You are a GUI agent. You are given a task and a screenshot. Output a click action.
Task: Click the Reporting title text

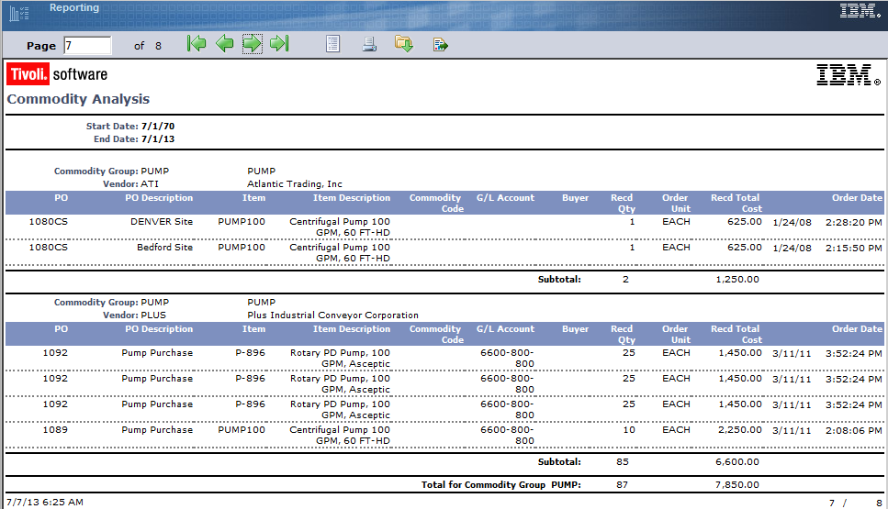[74, 7]
